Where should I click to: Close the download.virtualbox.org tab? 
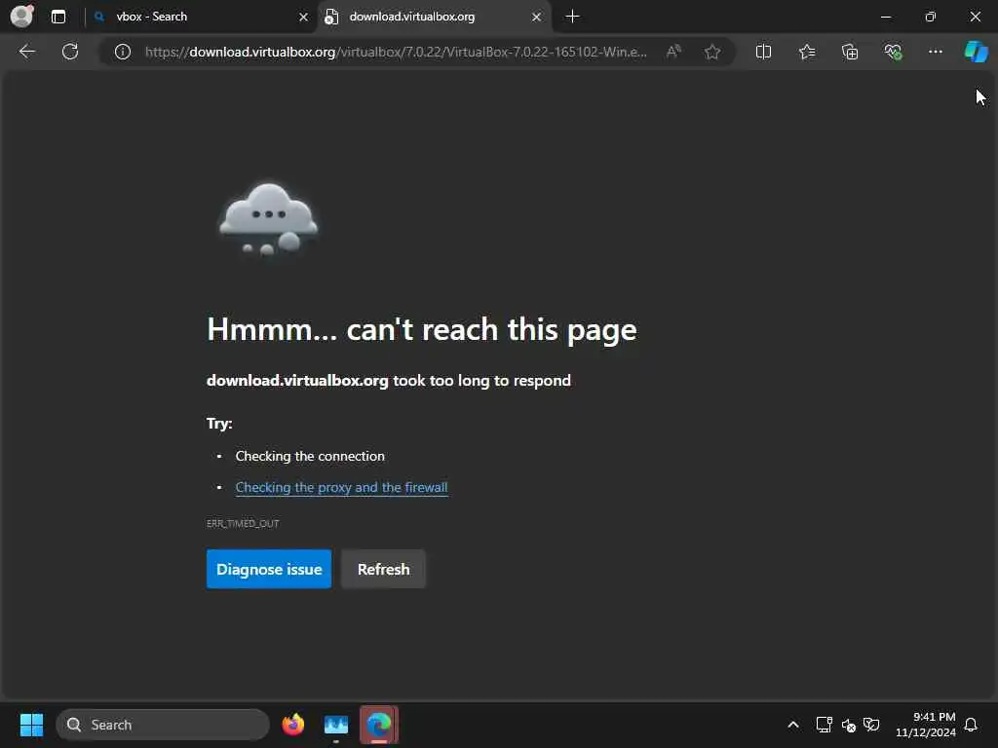(537, 18)
